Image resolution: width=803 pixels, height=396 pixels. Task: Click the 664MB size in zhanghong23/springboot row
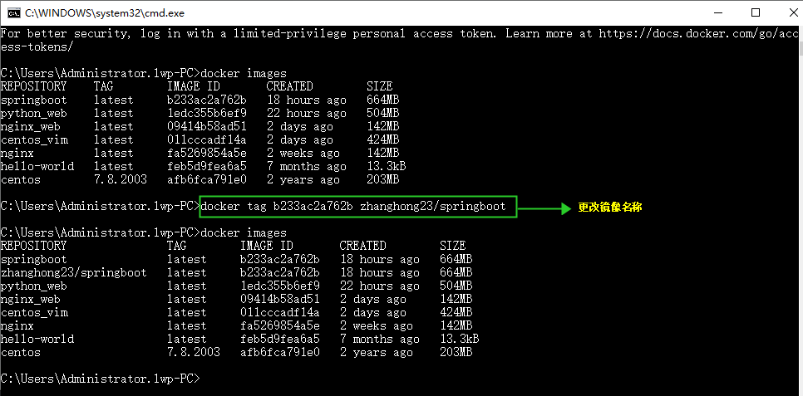click(x=456, y=272)
